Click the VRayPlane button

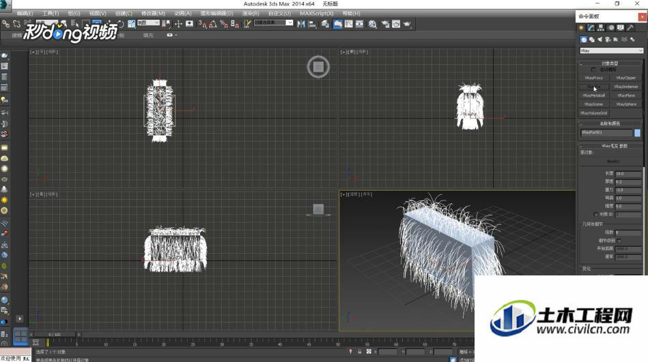point(626,95)
